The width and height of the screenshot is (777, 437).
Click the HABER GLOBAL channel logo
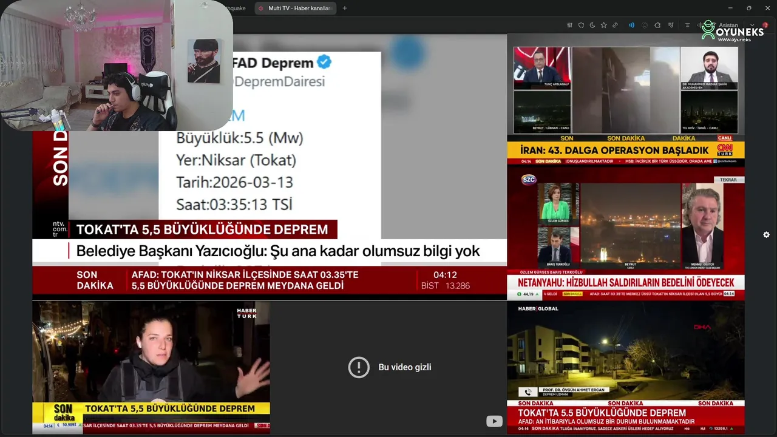538,309
